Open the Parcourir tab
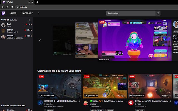Image resolution: width=178 pixels, height=111 pixels. click(x=27, y=13)
